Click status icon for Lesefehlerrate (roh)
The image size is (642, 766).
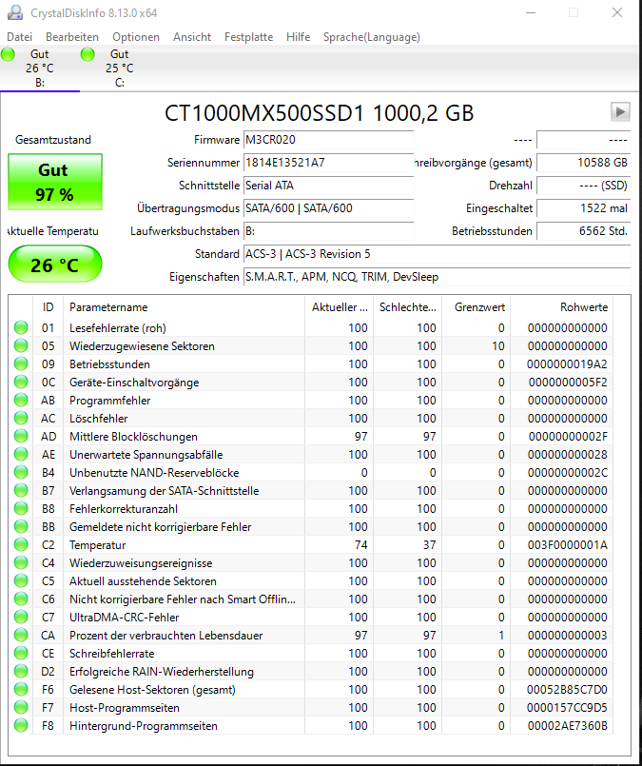[21, 327]
